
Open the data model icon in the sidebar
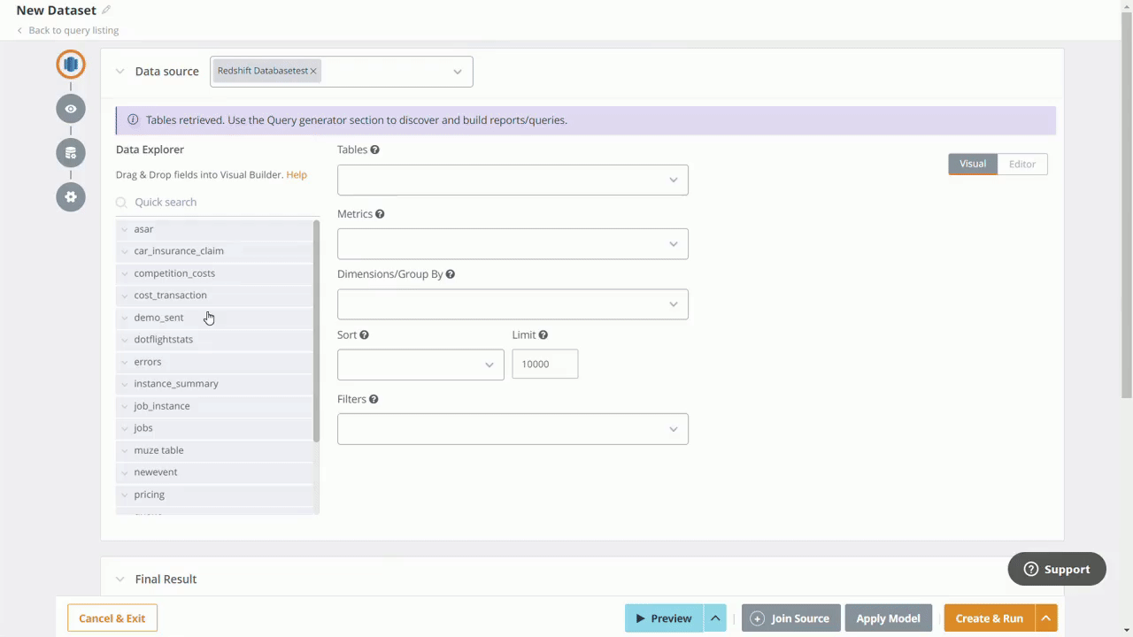70,152
